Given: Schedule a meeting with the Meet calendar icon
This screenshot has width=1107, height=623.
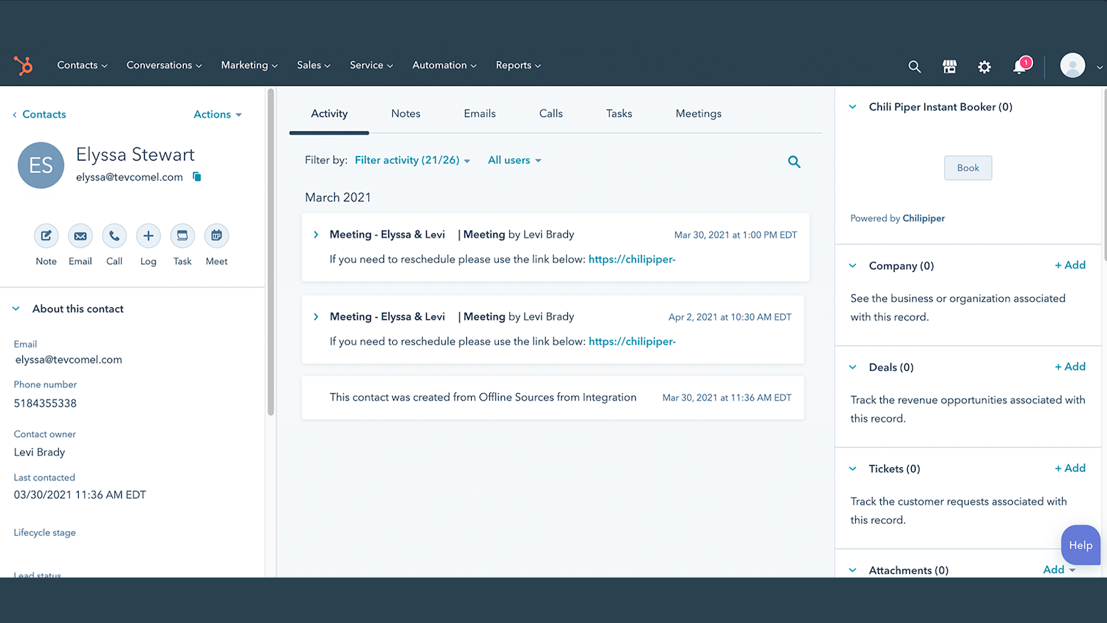Looking at the screenshot, I should 217,236.
